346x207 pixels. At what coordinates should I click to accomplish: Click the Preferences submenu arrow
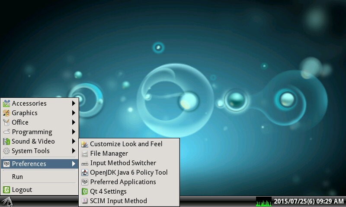(74, 164)
